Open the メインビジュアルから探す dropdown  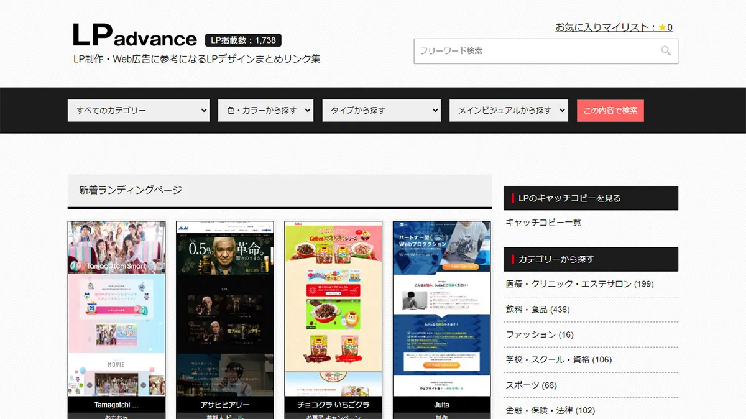509,111
